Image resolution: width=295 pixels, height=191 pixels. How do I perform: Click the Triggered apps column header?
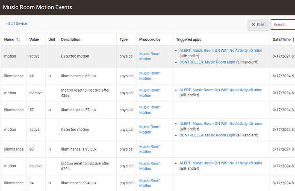(x=189, y=40)
